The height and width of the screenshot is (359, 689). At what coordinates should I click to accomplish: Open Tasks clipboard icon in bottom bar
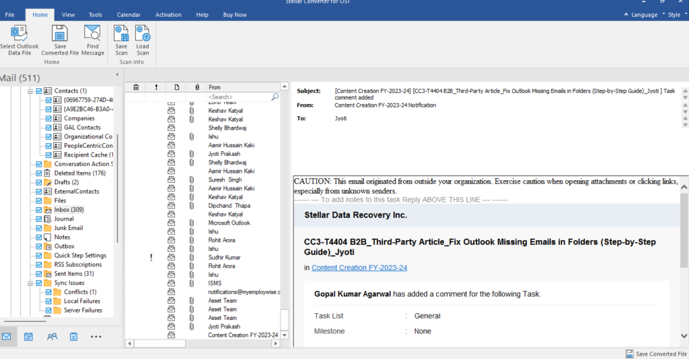[74, 337]
